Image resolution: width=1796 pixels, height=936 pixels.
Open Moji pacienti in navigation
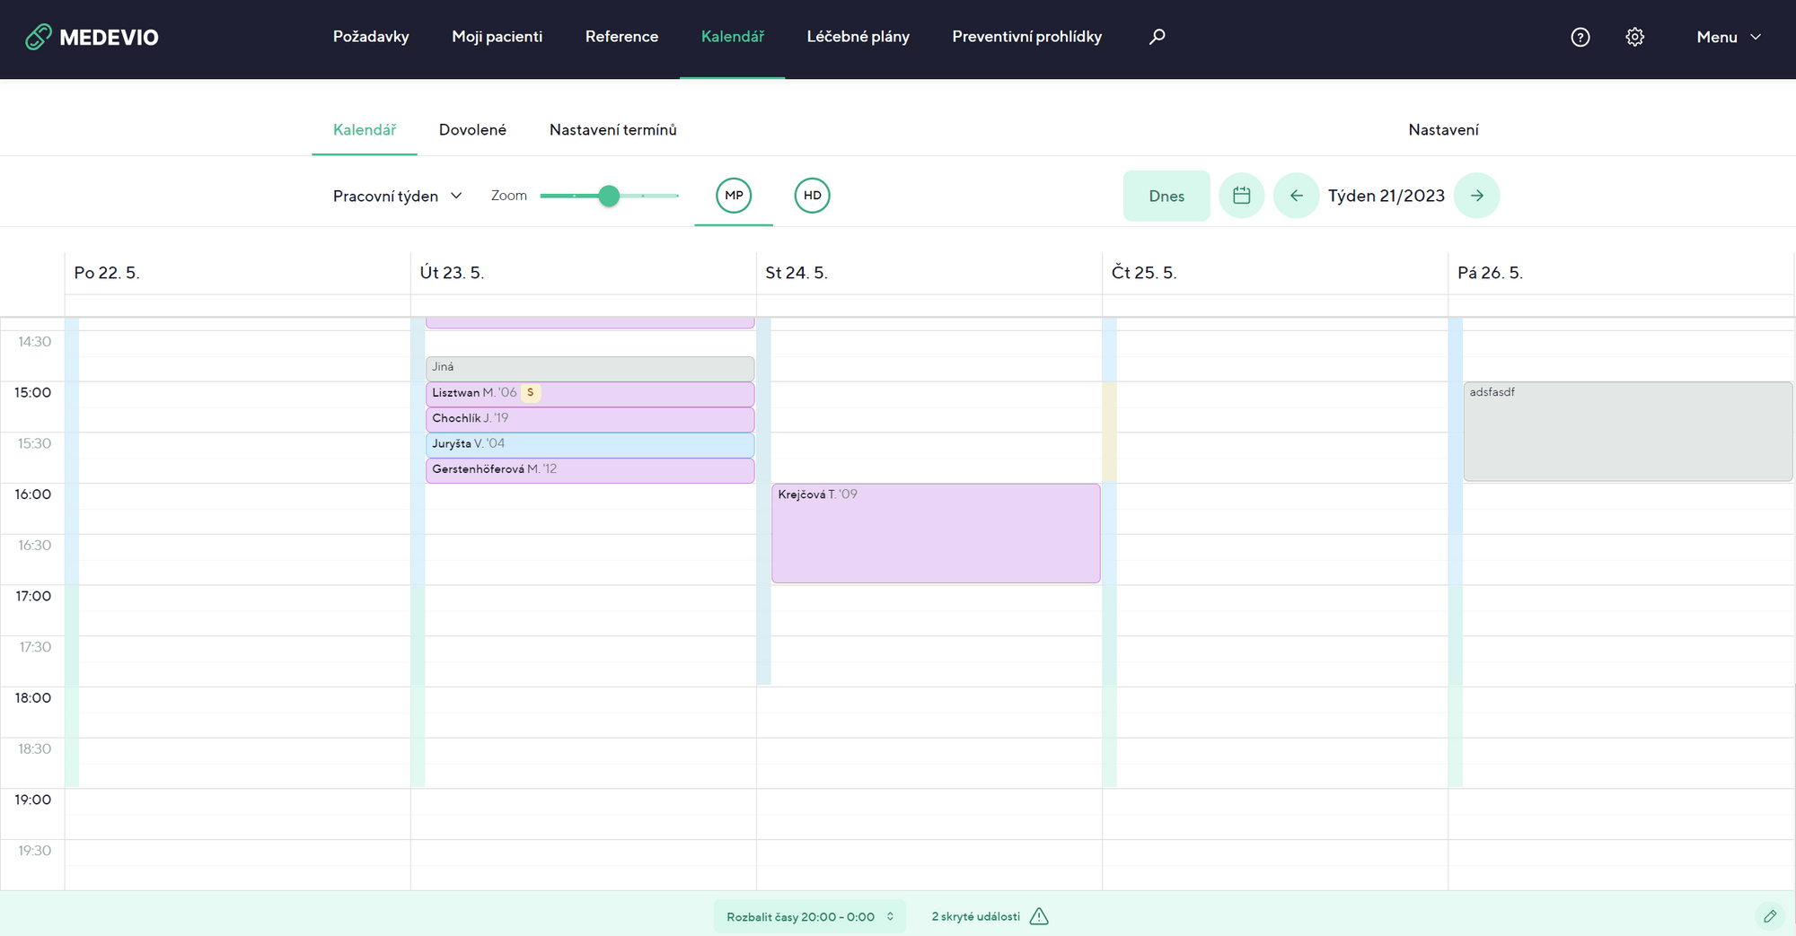click(x=497, y=37)
